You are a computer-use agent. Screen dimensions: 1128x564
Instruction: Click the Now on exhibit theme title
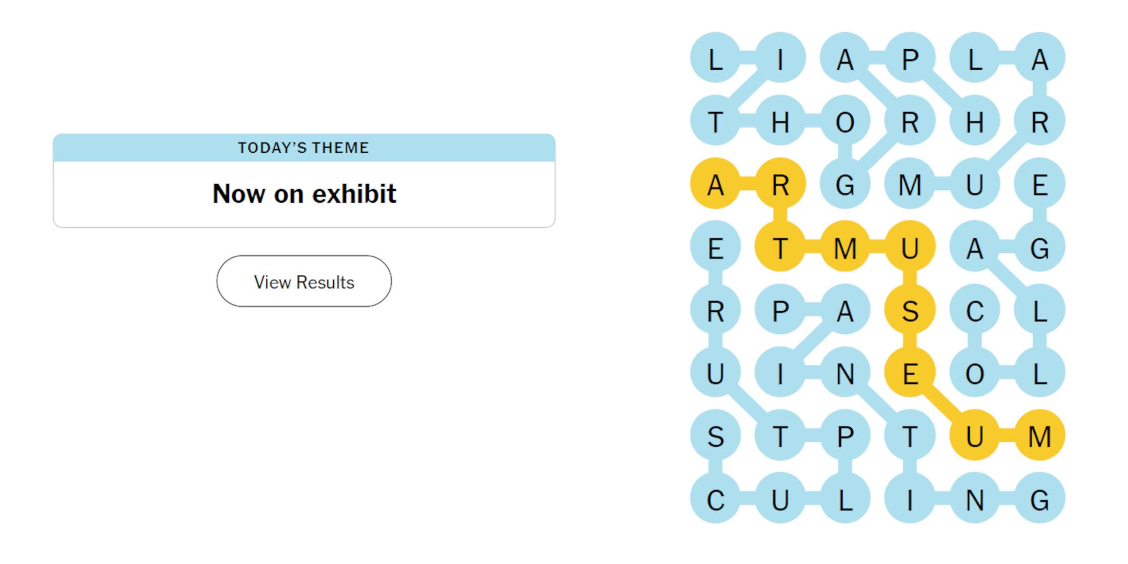pos(305,194)
